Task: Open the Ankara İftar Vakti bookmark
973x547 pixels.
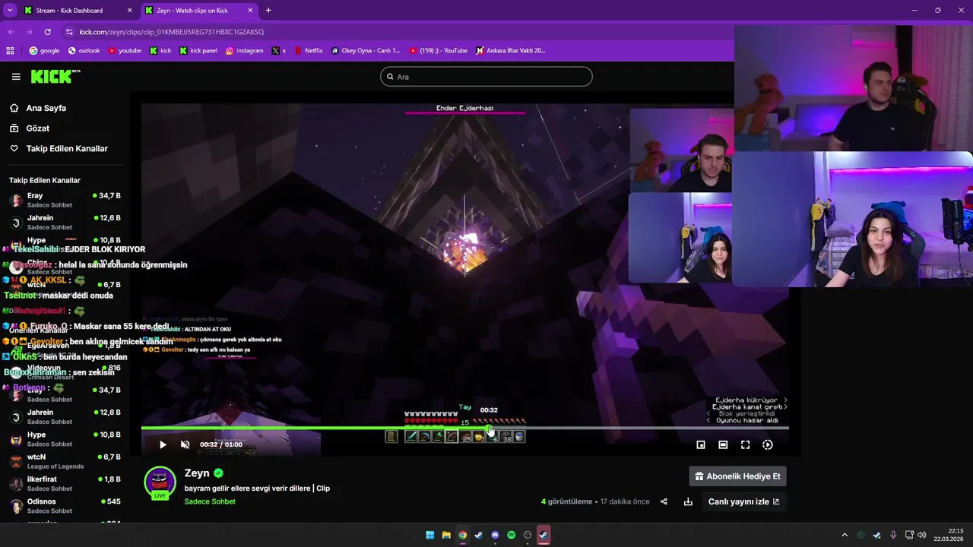Action: [x=511, y=51]
